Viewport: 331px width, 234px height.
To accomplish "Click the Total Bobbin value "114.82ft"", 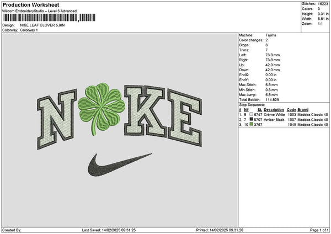I will click(x=273, y=100).
